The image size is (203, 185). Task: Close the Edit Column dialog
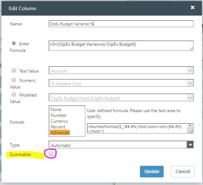[192, 8]
